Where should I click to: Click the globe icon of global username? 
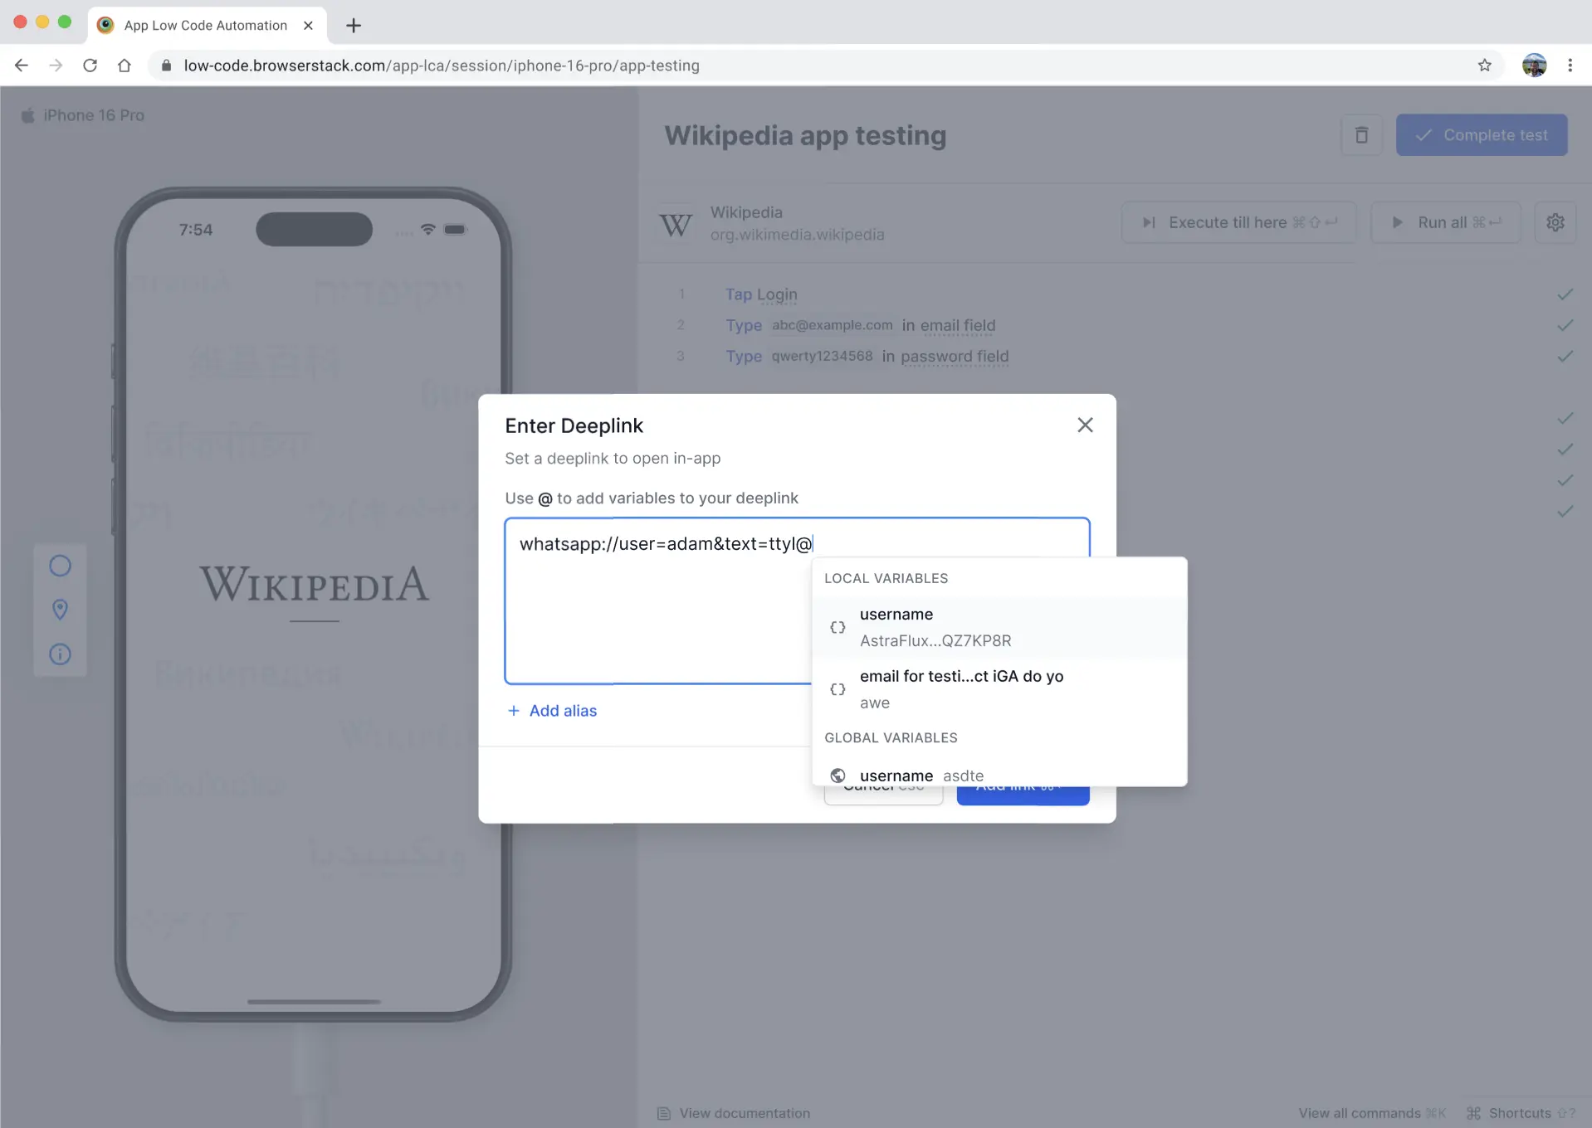(838, 775)
